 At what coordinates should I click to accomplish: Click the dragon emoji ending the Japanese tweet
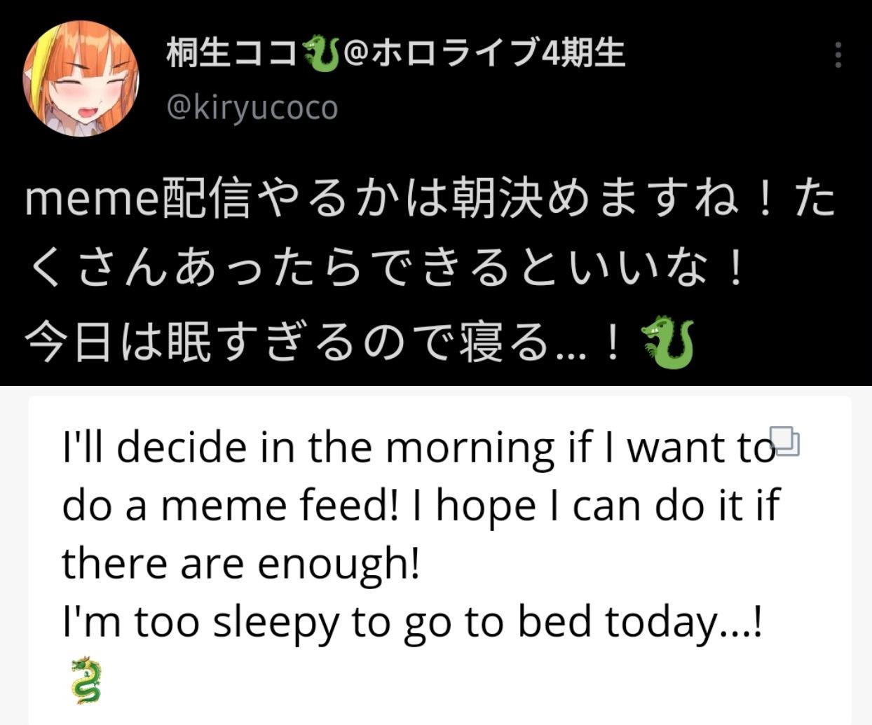click(x=667, y=342)
